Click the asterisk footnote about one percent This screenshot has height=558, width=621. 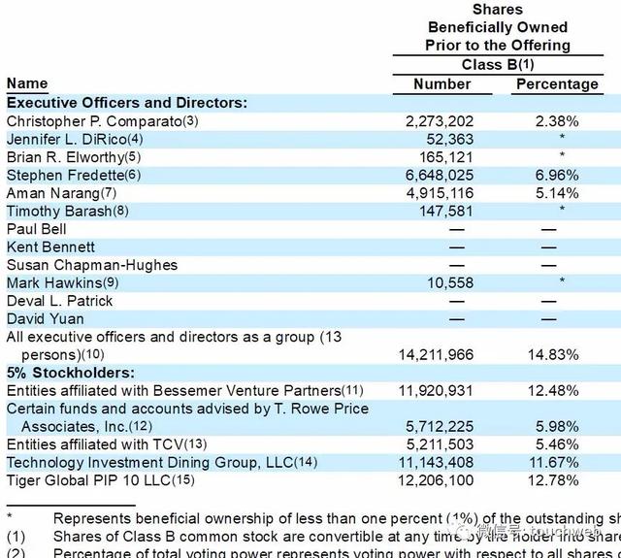[x=313, y=519]
